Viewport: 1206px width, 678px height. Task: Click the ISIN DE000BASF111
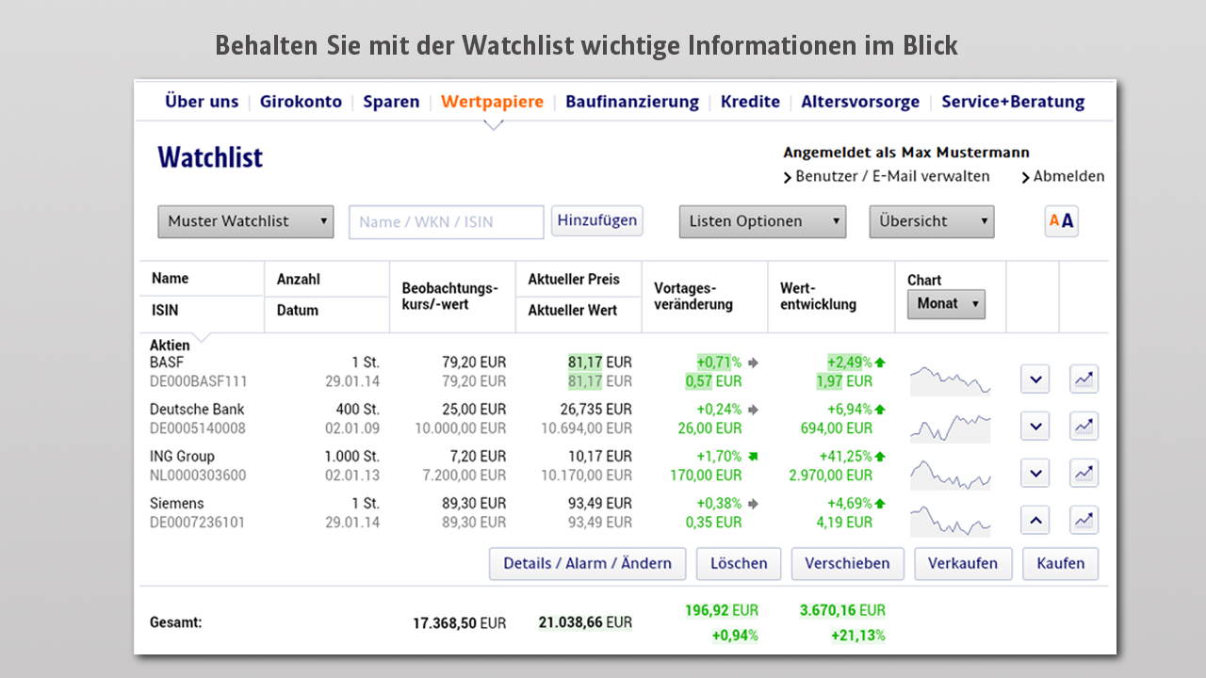tap(199, 381)
